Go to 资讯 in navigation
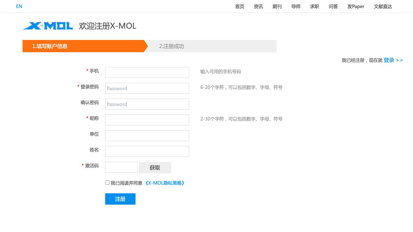 pyautogui.click(x=258, y=6)
